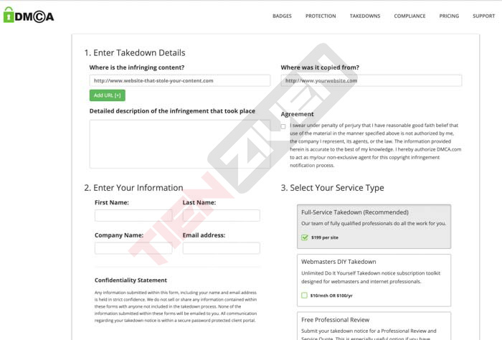The height and width of the screenshot is (340, 502).
Task: Click the Company Name input field
Action: click(133, 248)
